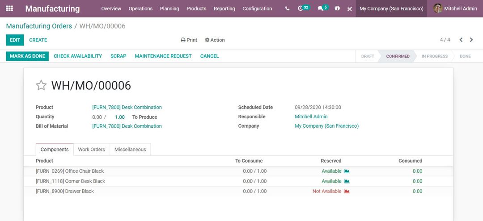Select the In Progress status stage
The image size is (483, 221).
point(434,56)
